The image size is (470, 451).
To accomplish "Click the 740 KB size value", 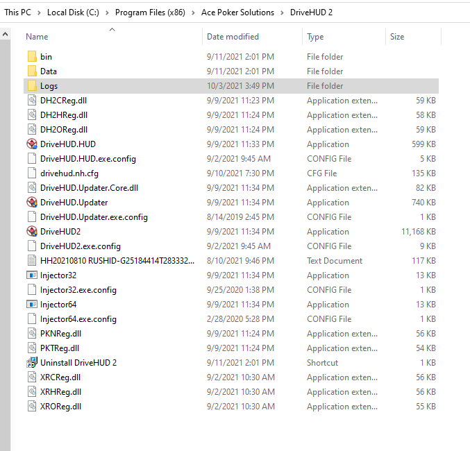I will tap(423, 203).
